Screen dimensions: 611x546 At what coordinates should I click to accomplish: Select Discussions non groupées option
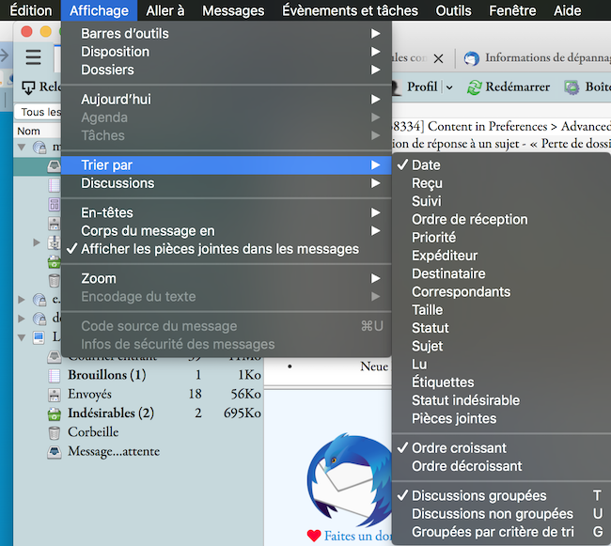501,514
